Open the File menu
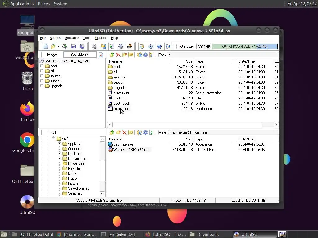The height and width of the screenshot is (238, 318). click(43, 38)
